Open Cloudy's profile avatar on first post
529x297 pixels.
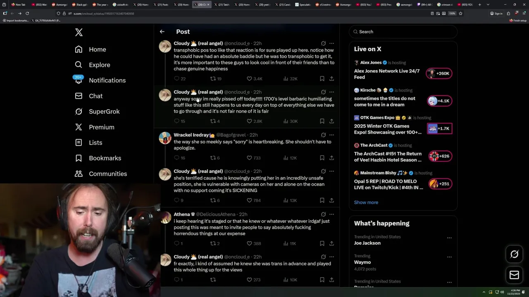point(165,46)
